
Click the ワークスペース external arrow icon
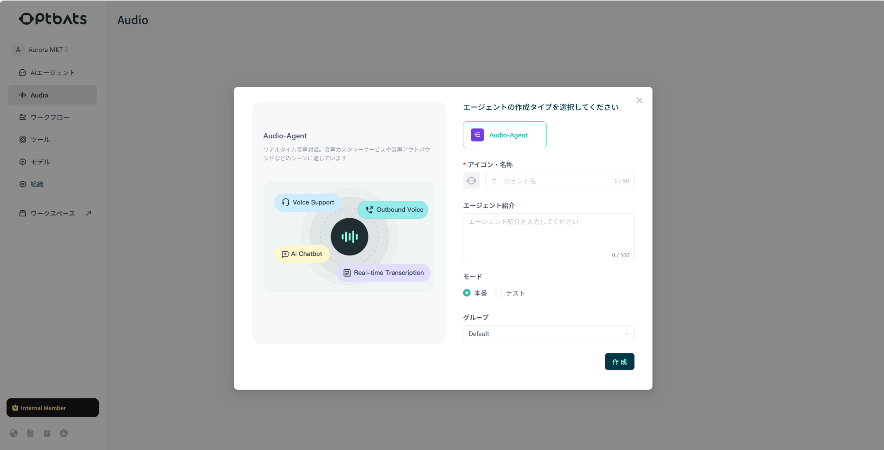coord(88,213)
